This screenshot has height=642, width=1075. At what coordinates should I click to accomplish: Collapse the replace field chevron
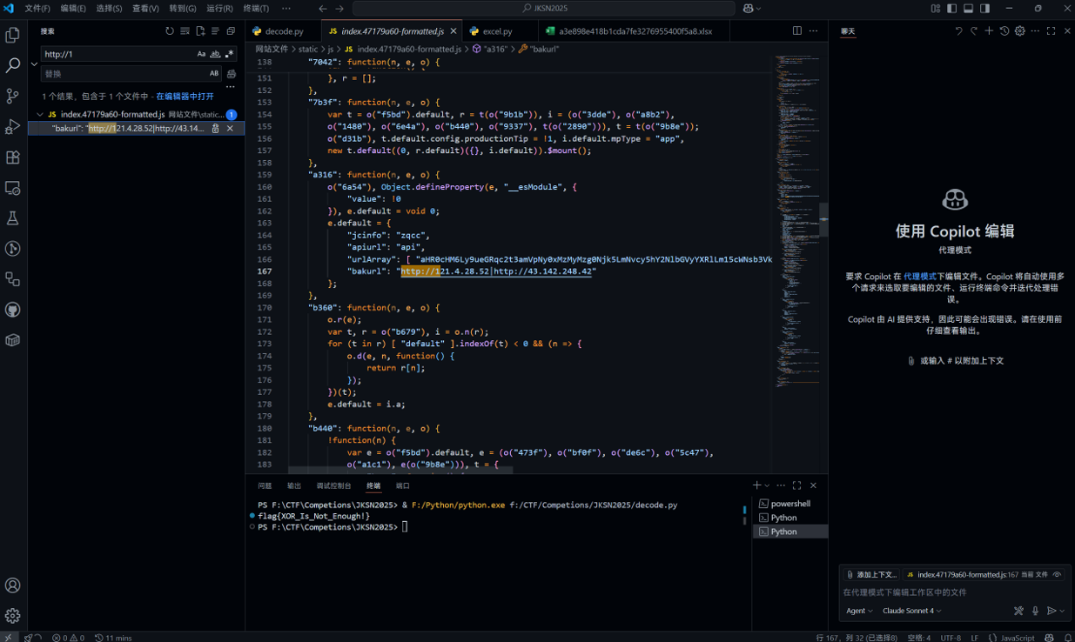[34, 64]
